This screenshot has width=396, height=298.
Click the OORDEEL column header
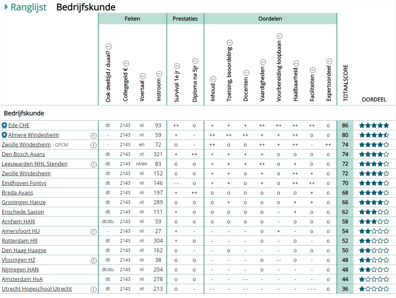coord(374,99)
